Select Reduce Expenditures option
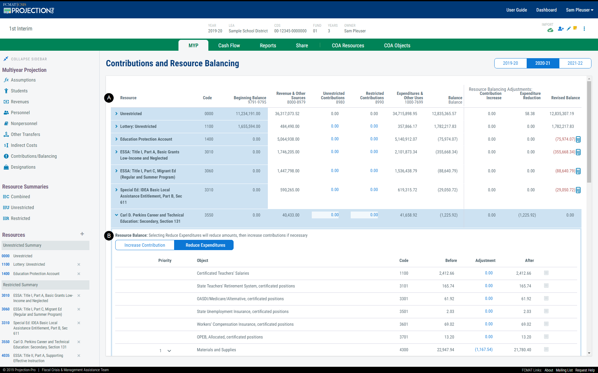 (x=204, y=245)
